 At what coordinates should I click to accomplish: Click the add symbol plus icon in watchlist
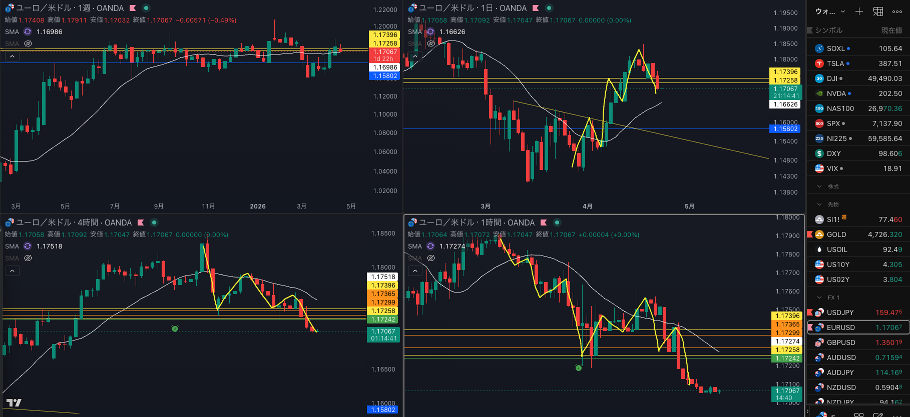[x=859, y=11]
